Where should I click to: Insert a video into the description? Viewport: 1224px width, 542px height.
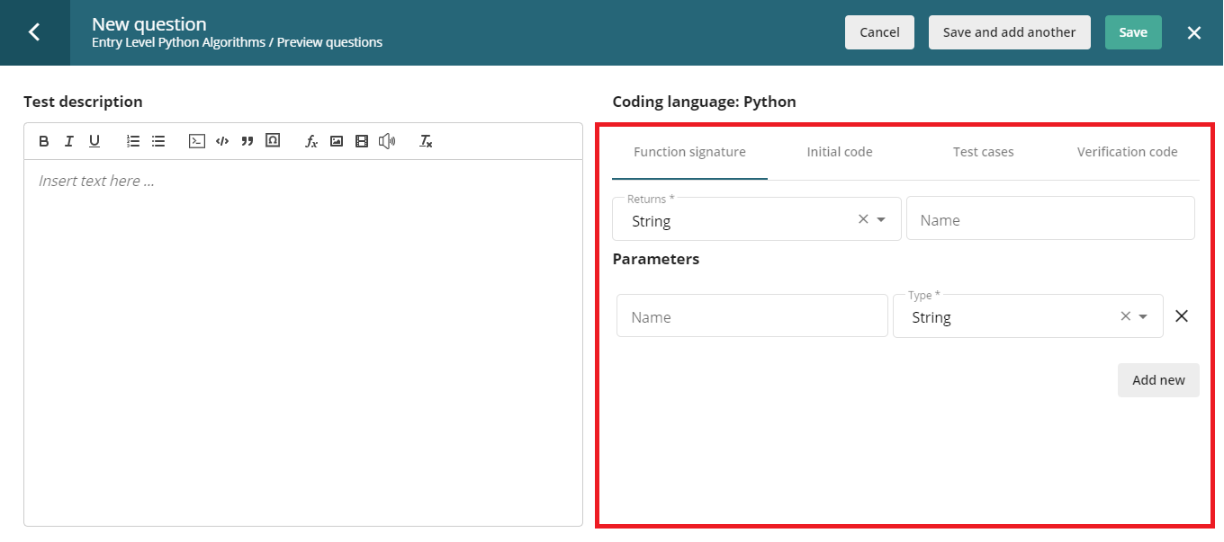[x=362, y=141]
